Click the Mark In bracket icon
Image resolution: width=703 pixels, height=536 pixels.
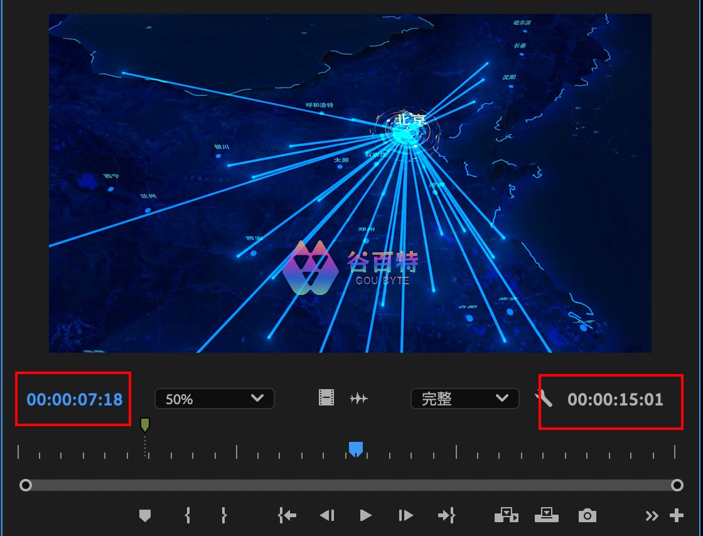pyautogui.click(x=187, y=515)
